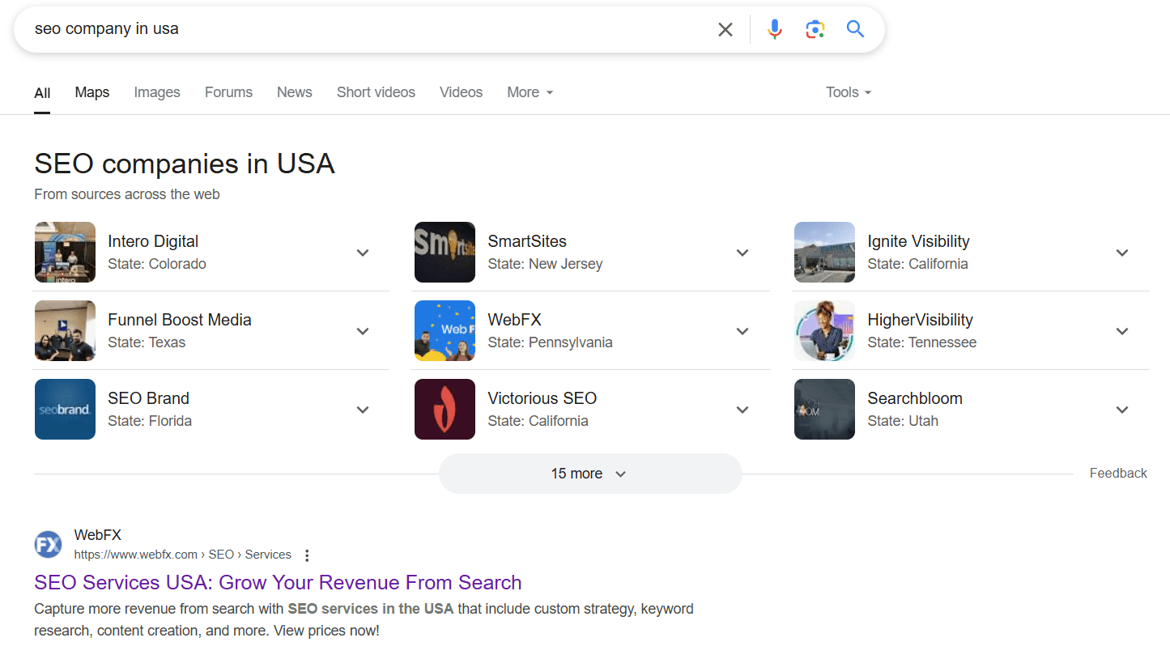Open the Tools dropdown
Viewport: 1170px width, 659px height.
tap(849, 92)
